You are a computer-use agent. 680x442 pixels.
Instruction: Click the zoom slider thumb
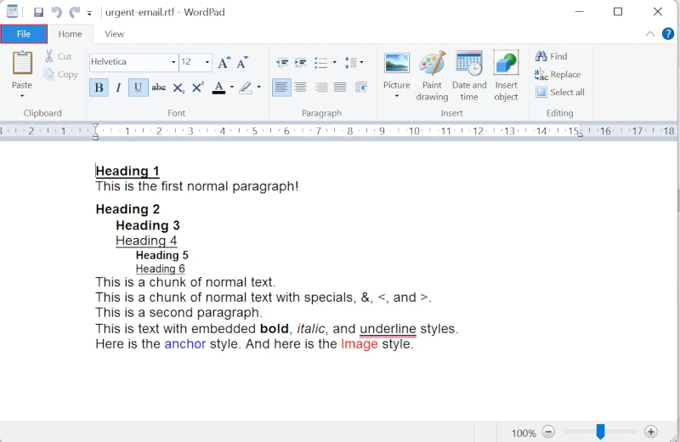(x=601, y=432)
